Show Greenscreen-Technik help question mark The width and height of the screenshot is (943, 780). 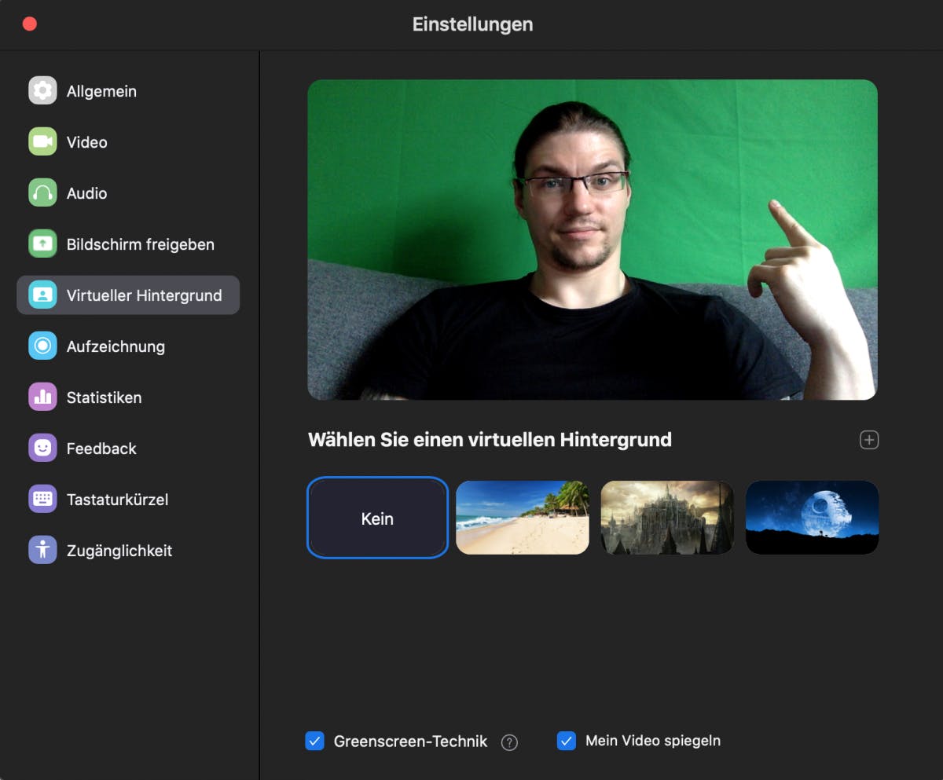[x=509, y=742]
